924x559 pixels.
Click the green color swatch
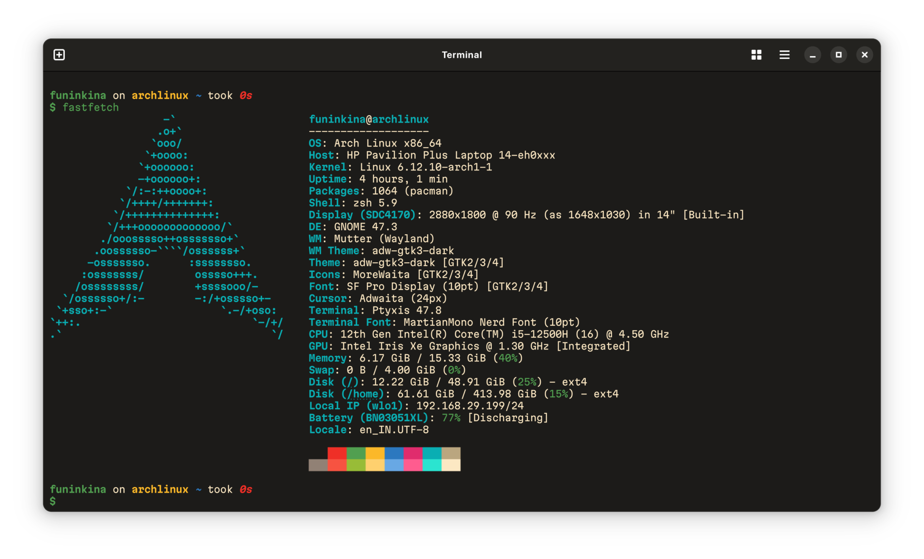(x=356, y=459)
